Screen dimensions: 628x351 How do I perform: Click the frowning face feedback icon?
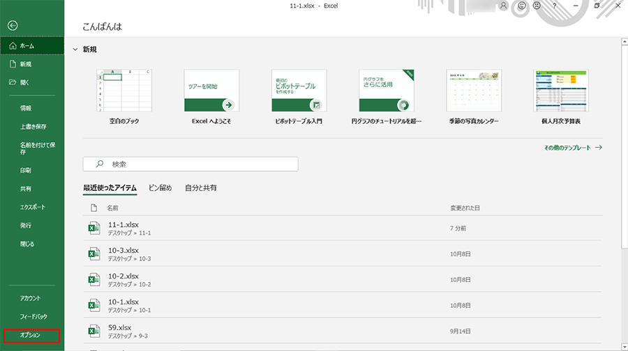[537, 6]
